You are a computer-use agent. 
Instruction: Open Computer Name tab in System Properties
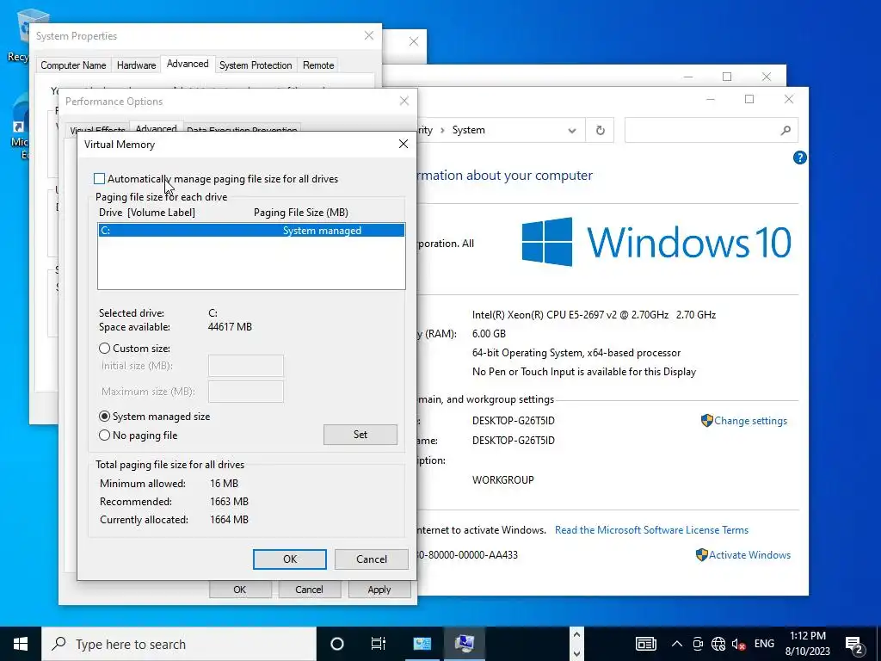pyautogui.click(x=73, y=65)
